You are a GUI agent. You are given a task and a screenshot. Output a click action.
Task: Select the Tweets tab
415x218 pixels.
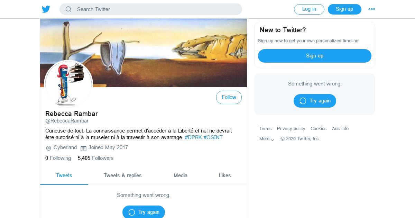point(64,175)
